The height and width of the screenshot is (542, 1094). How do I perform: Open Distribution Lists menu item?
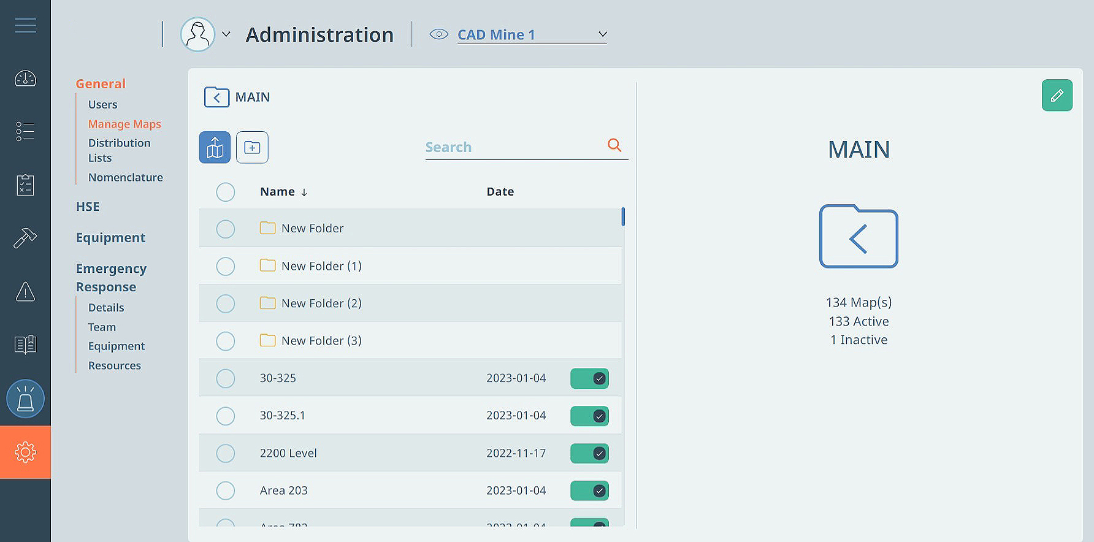pos(119,150)
